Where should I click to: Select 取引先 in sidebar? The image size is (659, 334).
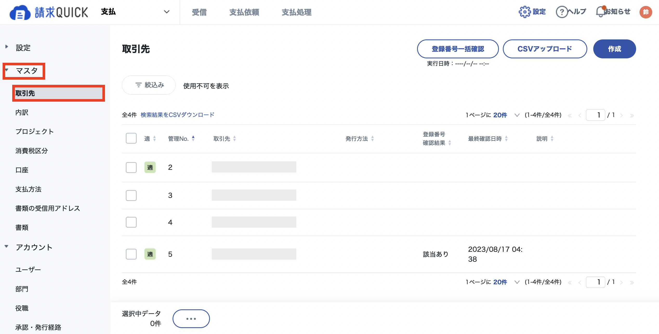[58, 93]
